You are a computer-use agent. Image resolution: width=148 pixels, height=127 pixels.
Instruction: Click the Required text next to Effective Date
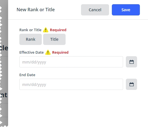(x=60, y=52)
